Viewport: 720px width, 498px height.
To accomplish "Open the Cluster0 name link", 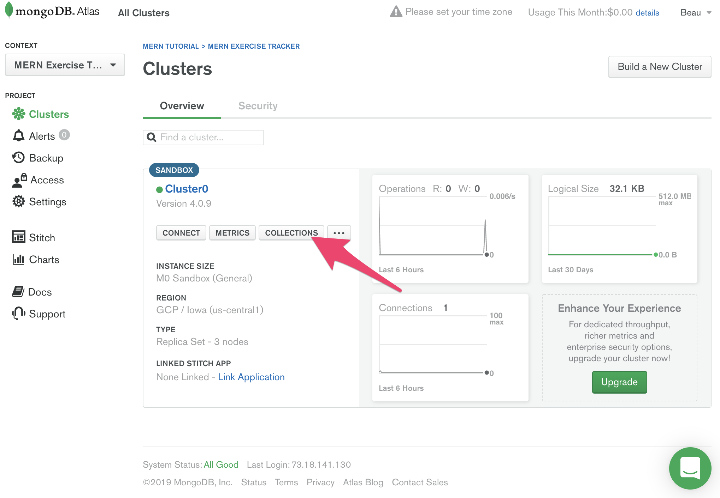I will [x=186, y=189].
